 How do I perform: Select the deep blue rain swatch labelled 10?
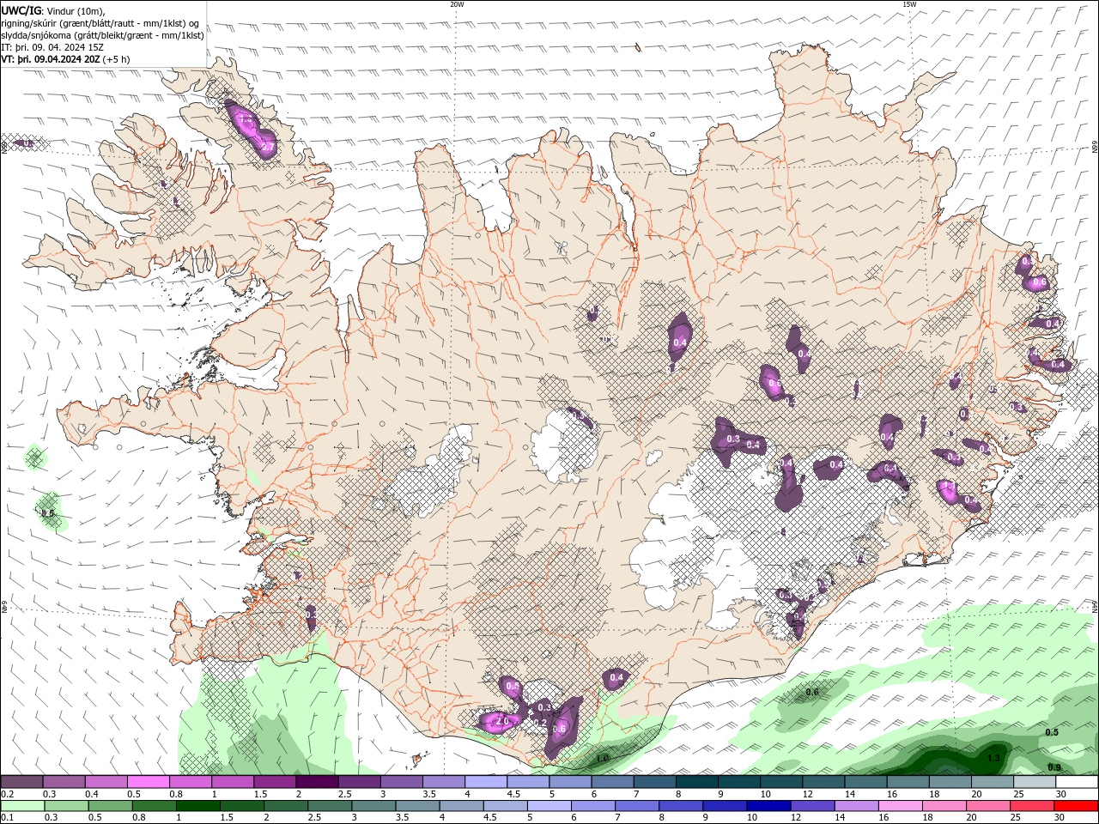point(768,806)
